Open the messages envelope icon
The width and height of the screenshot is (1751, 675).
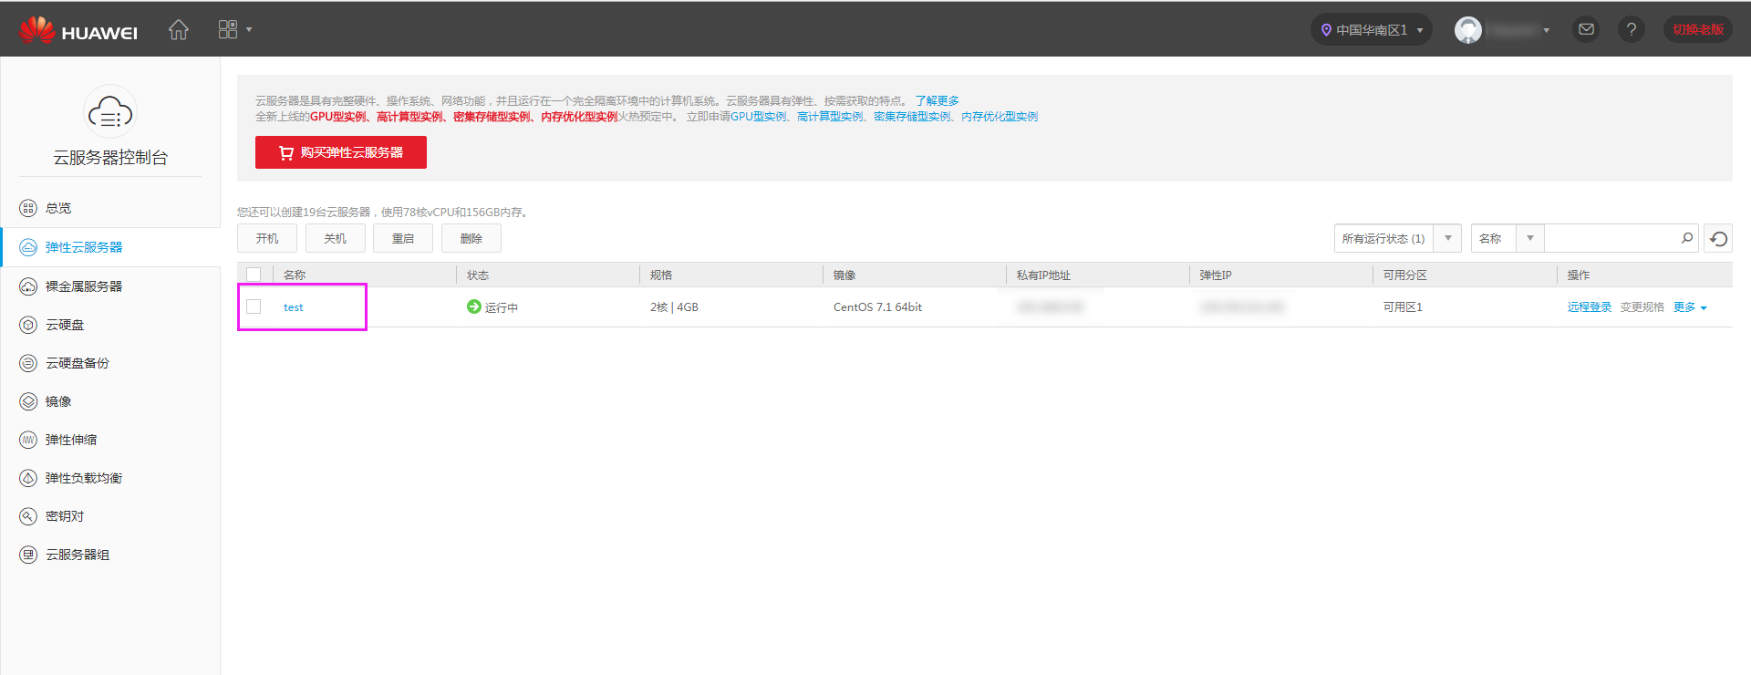(1586, 30)
